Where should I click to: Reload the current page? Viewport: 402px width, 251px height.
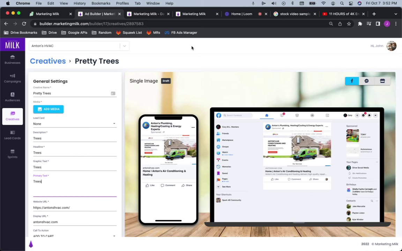[24, 24]
